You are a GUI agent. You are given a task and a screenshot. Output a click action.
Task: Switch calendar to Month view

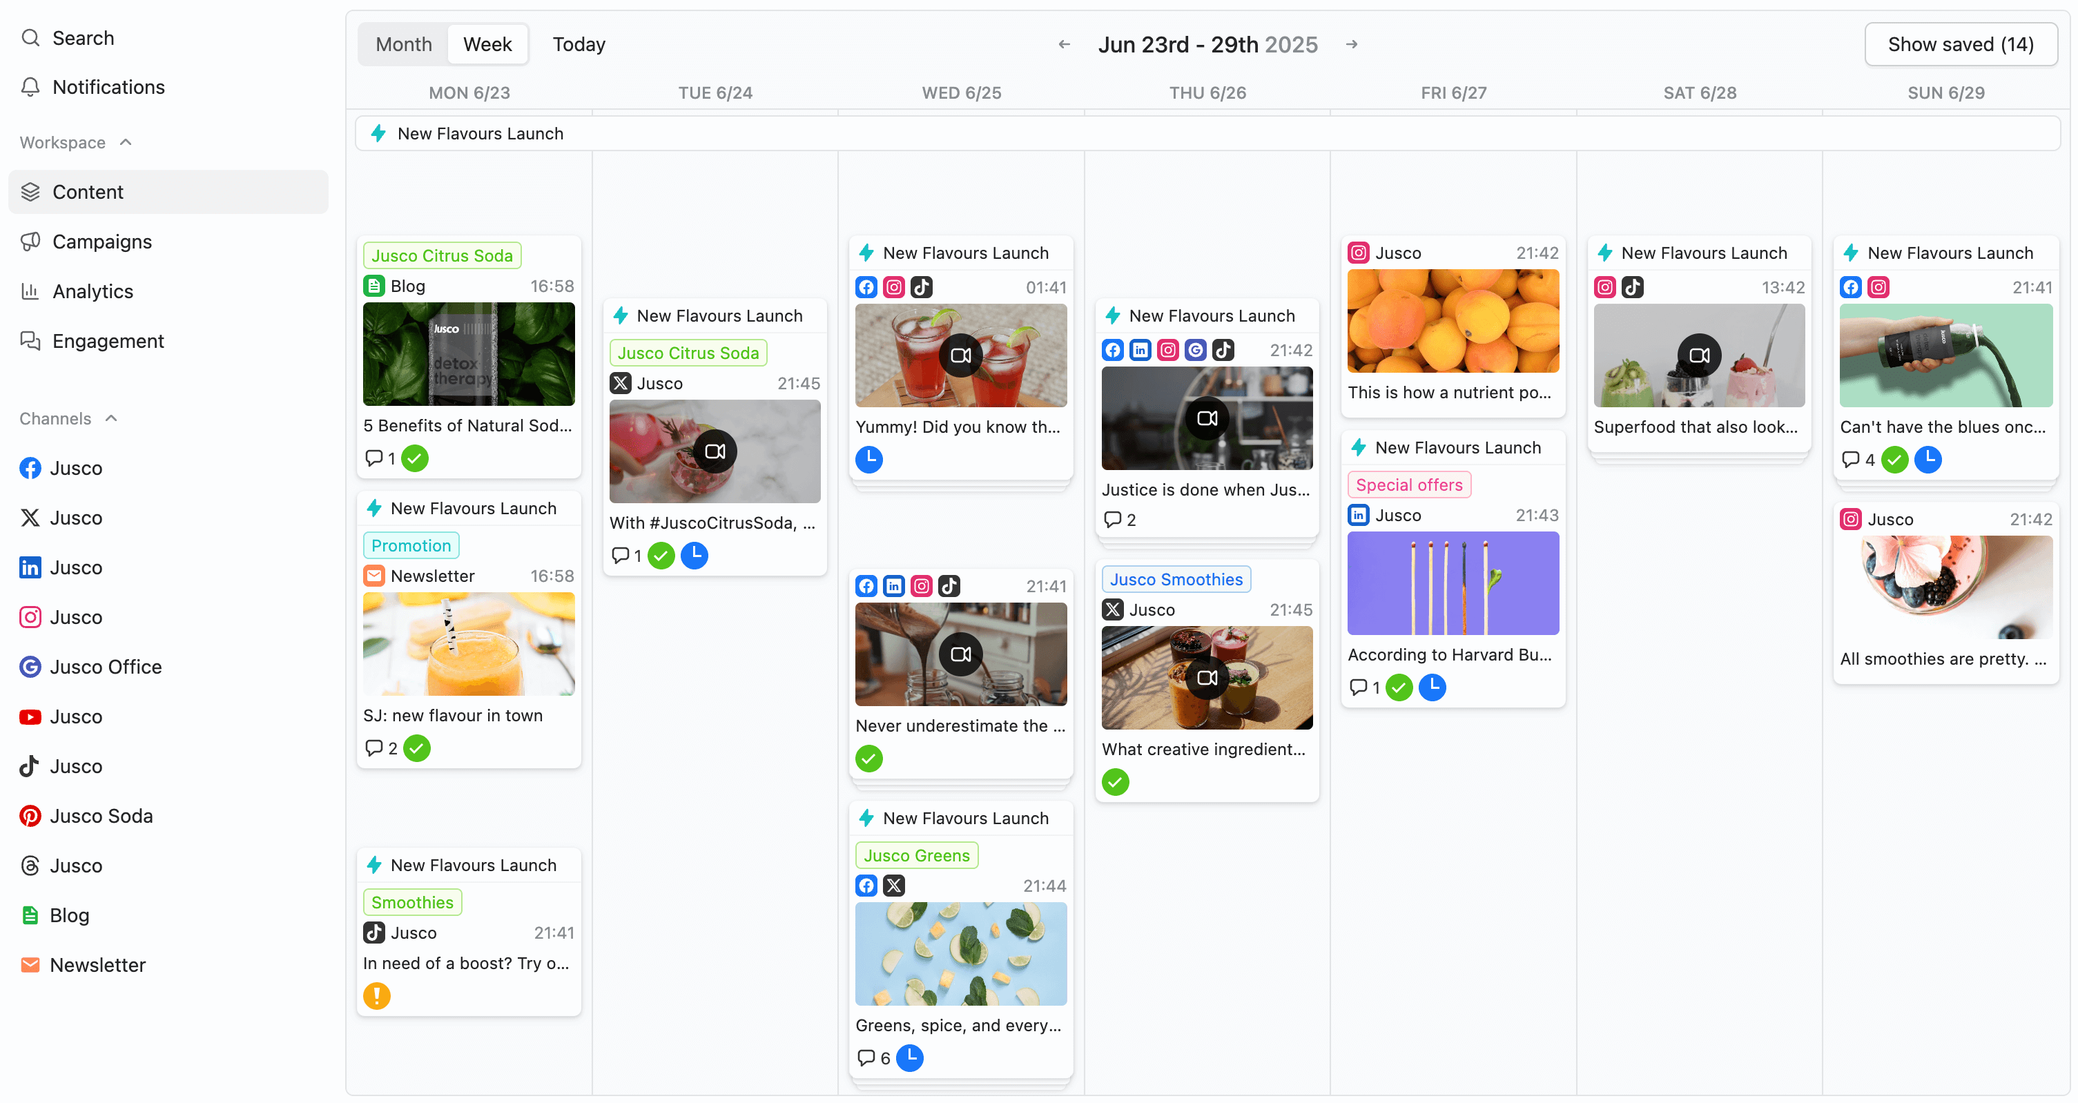coord(402,44)
